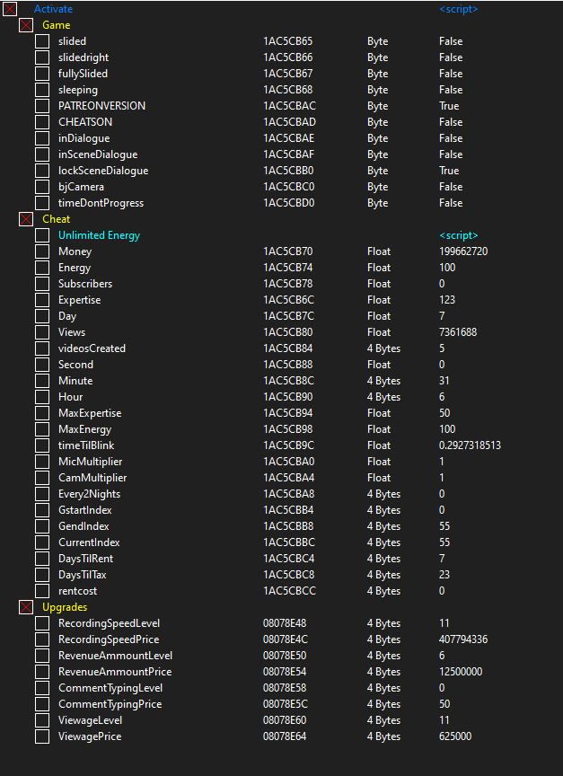Select the ViewagePrice entry label

[90, 736]
